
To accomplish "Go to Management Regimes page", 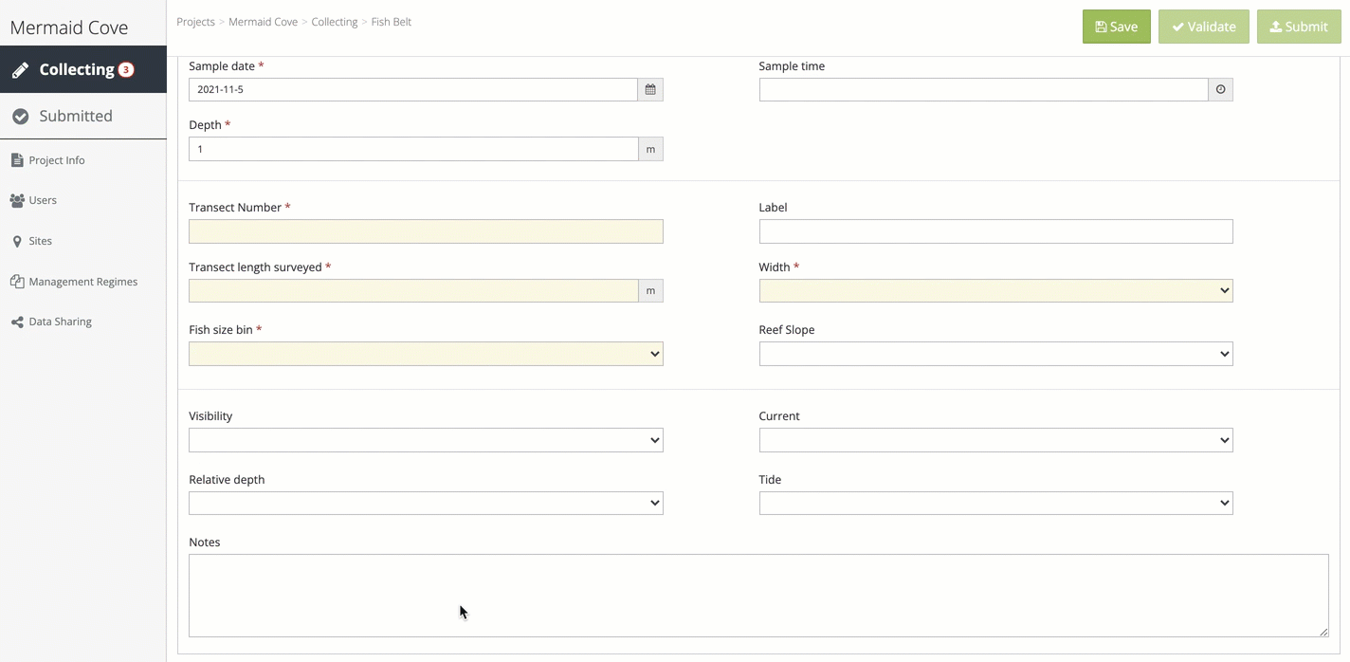I will pyautogui.click(x=83, y=282).
